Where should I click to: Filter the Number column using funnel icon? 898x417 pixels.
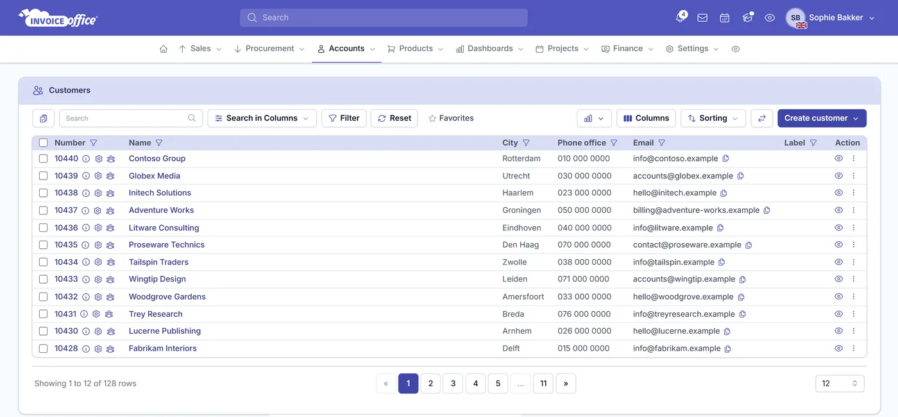coord(94,143)
